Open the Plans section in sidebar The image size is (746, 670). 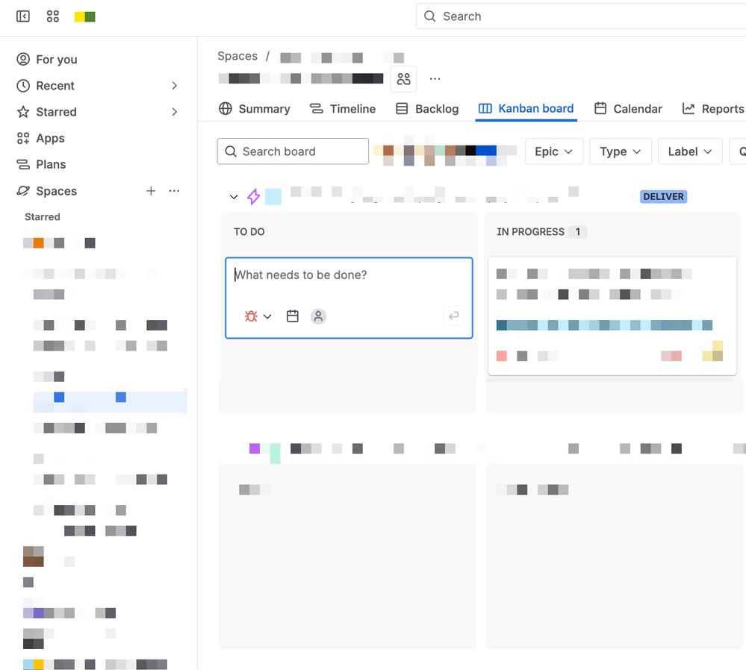49,164
